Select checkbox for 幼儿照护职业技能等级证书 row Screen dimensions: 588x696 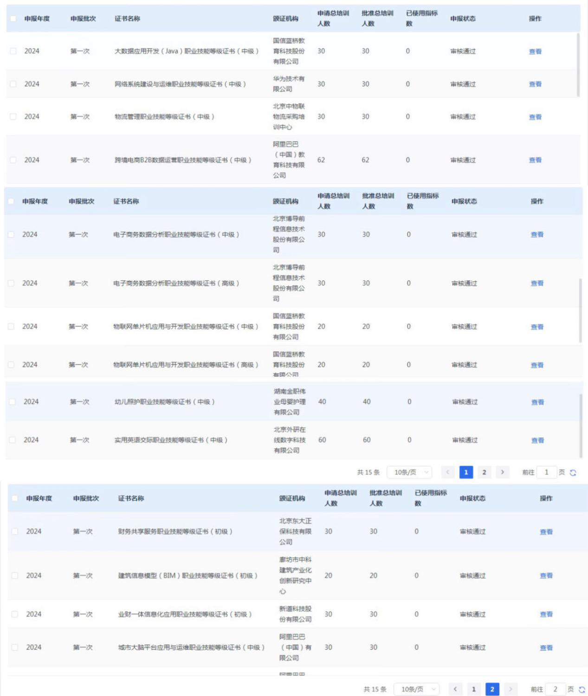tap(13, 402)
